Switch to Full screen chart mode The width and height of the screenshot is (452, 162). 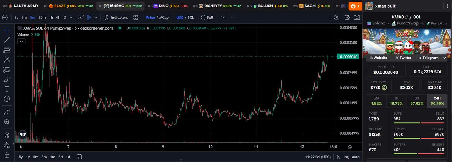[x=207, y=17]
